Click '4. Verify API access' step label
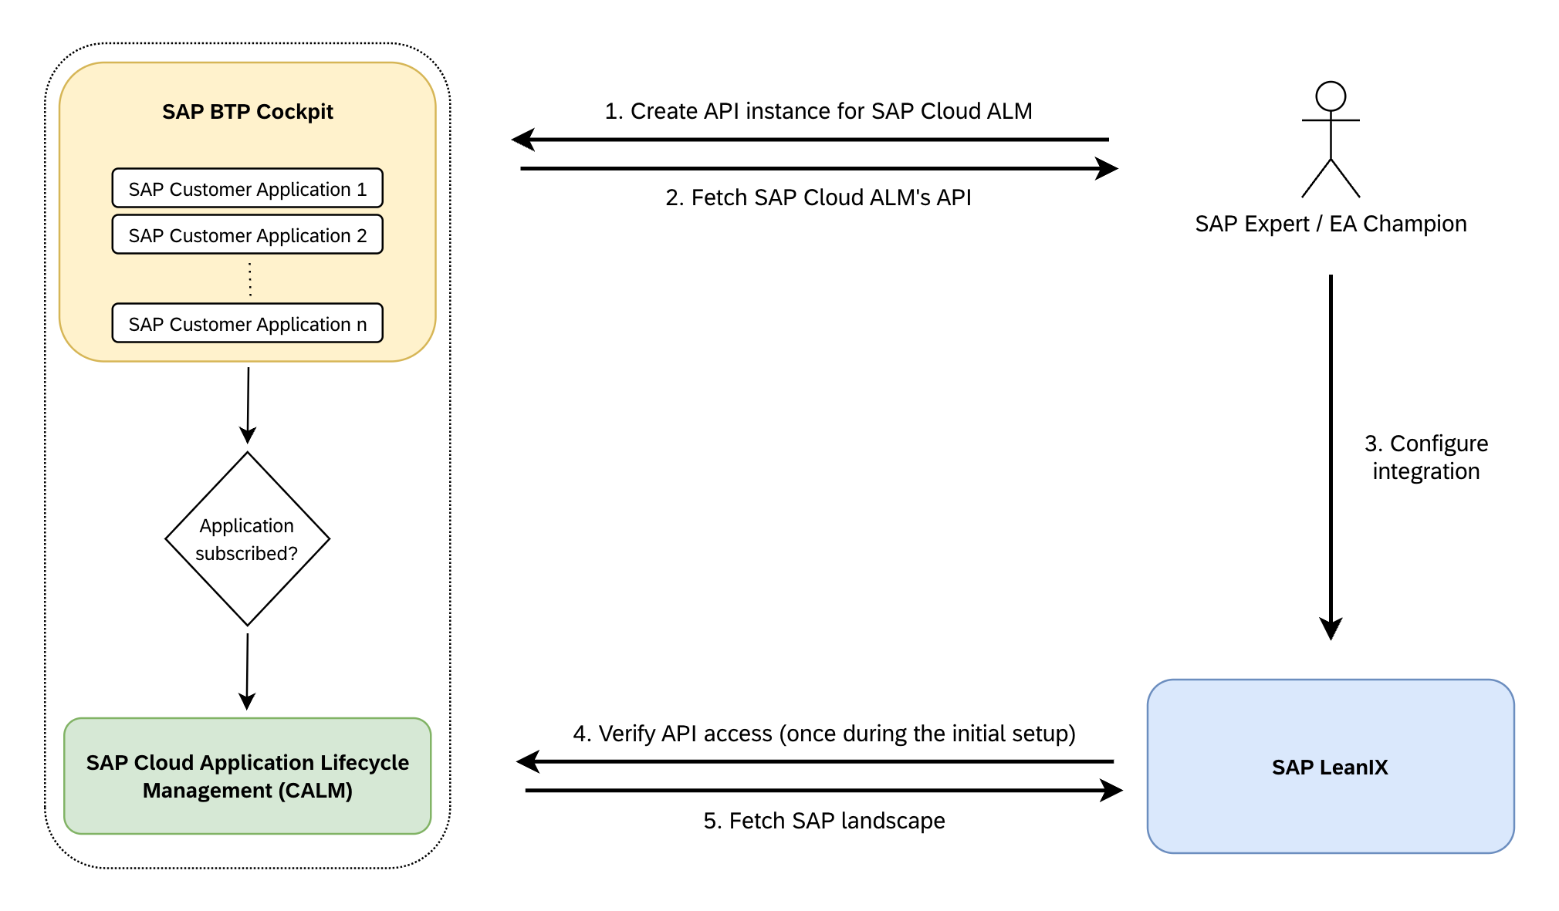The width and height of the screenshot is (1559, 911). pos(824,734)
